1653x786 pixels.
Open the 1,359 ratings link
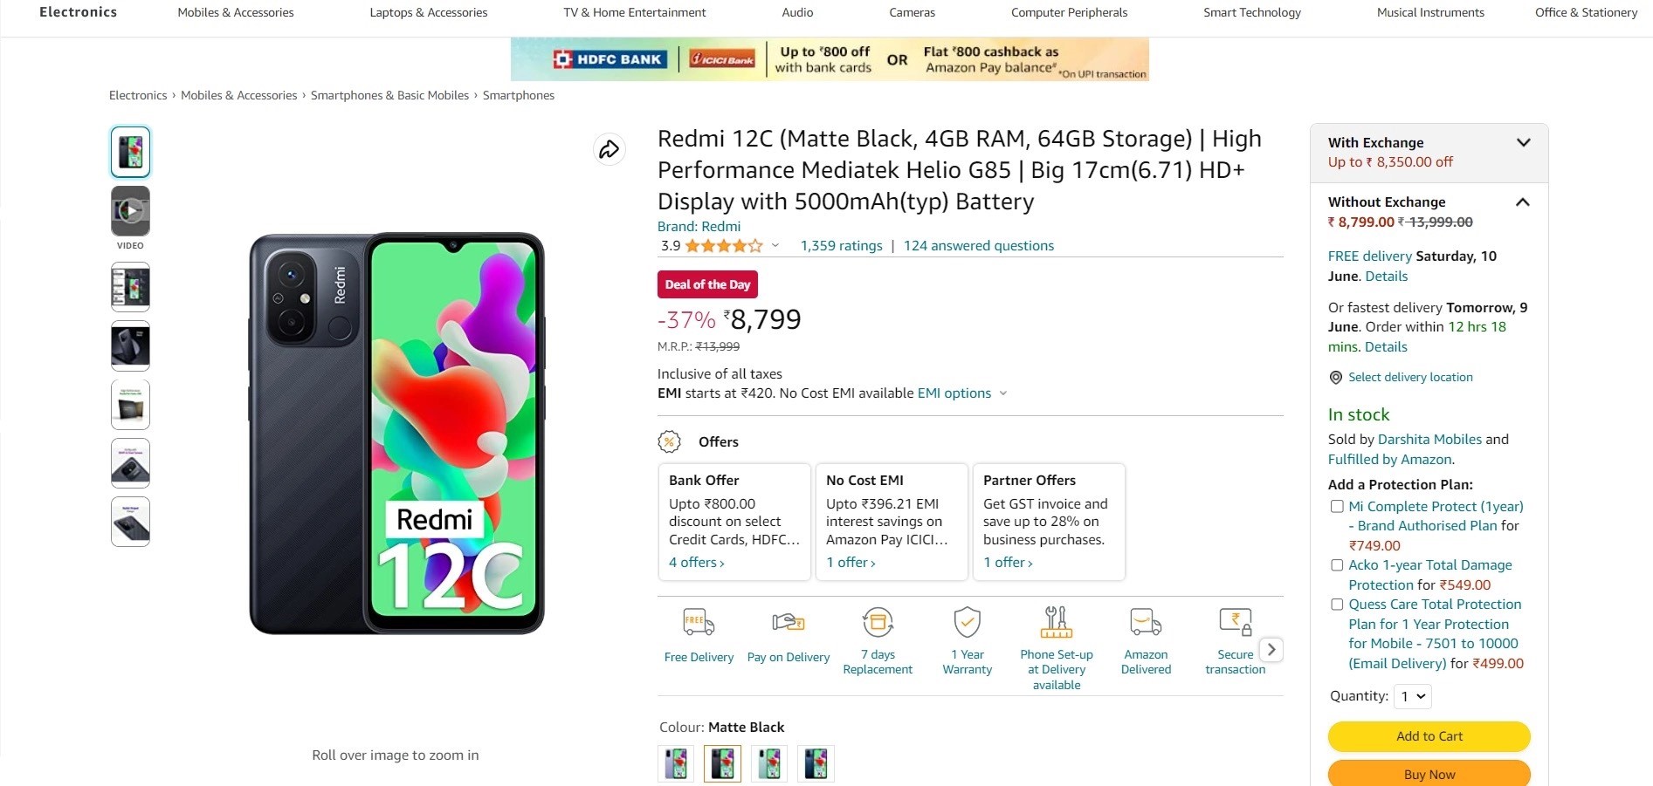click(x=841, y=246)
